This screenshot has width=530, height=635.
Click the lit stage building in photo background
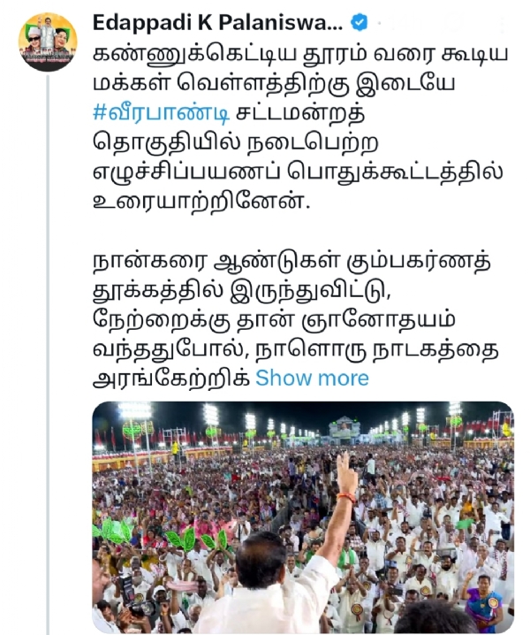[x=344, y=431]
